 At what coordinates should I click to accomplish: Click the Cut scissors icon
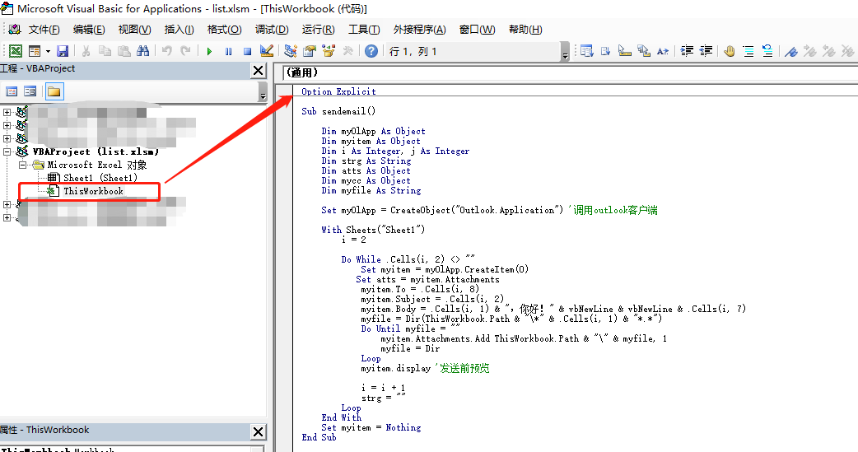point(86,51)
